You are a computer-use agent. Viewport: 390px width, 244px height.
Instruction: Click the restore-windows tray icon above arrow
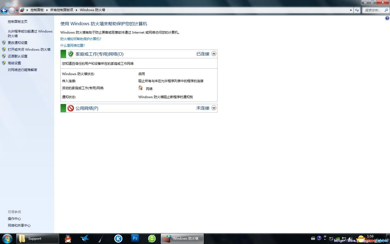click(x=325, y=236)
